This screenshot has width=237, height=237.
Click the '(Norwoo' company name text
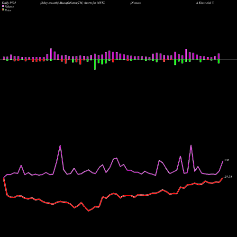136,3
